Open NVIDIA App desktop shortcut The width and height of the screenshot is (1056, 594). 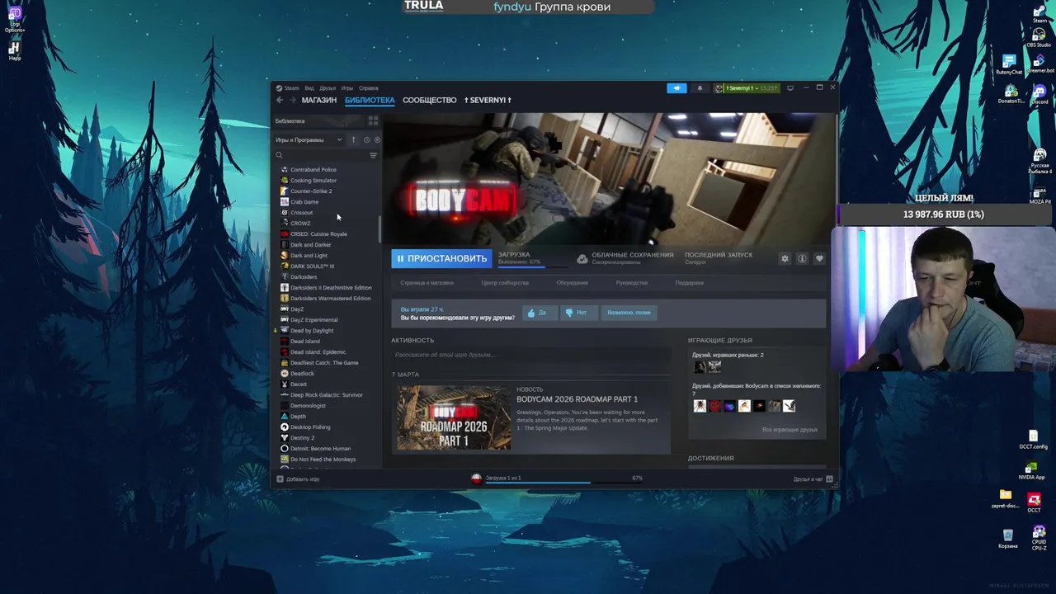pos(1031,469)
